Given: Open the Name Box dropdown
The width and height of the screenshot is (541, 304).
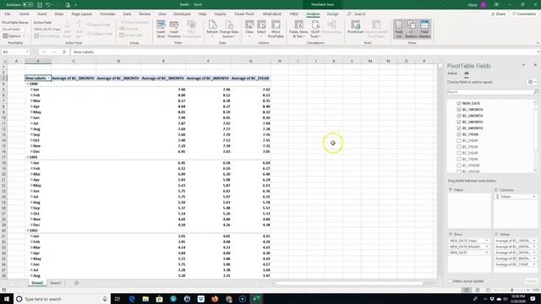Looking at the screenshot, I should pyautogui.click(x=27, y=52).
